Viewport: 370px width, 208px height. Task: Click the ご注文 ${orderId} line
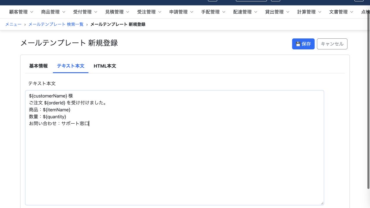tap(68, 103)
